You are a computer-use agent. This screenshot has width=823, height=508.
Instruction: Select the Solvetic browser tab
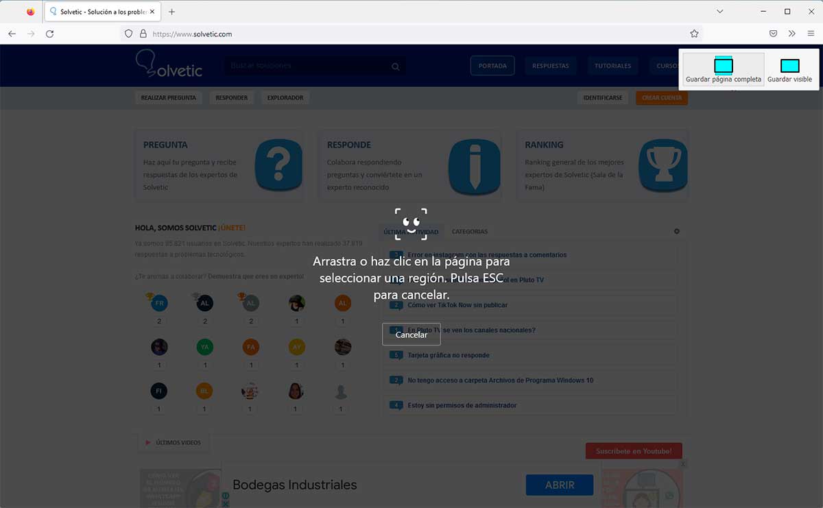pyautogui.click(x=103, y=12)
